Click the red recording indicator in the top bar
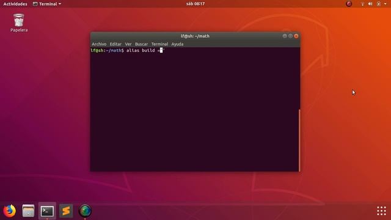 [x=349, y=4]
